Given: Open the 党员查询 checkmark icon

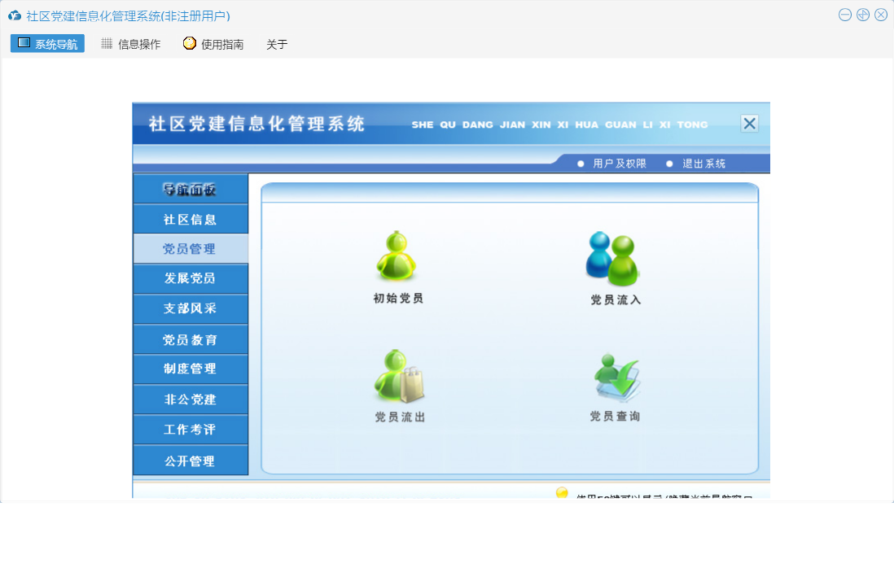Looking at the screenshot, I should (x=616, y=378).
